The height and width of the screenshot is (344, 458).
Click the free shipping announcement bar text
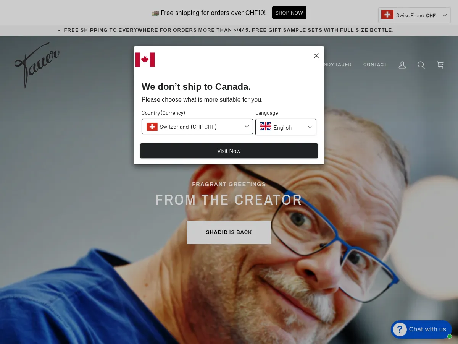(229, 30)
